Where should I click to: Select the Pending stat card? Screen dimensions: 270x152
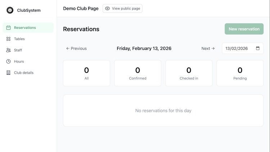pyautogui.click(x=240, y=73)
